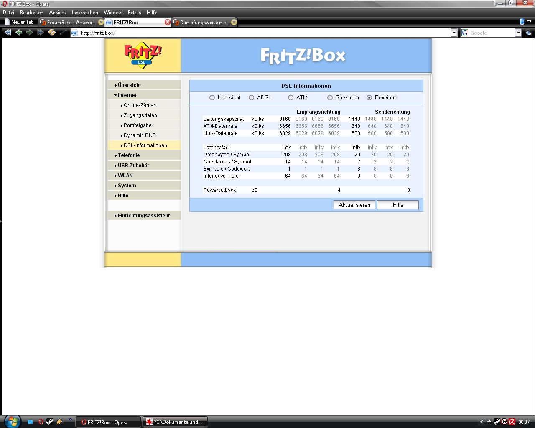Select the Übersicht radio button

click(212, 97)
